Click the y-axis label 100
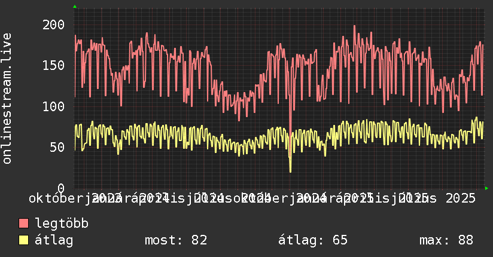Image resolution: width=493 pixels, height=257 pixels. click(53, 106)
